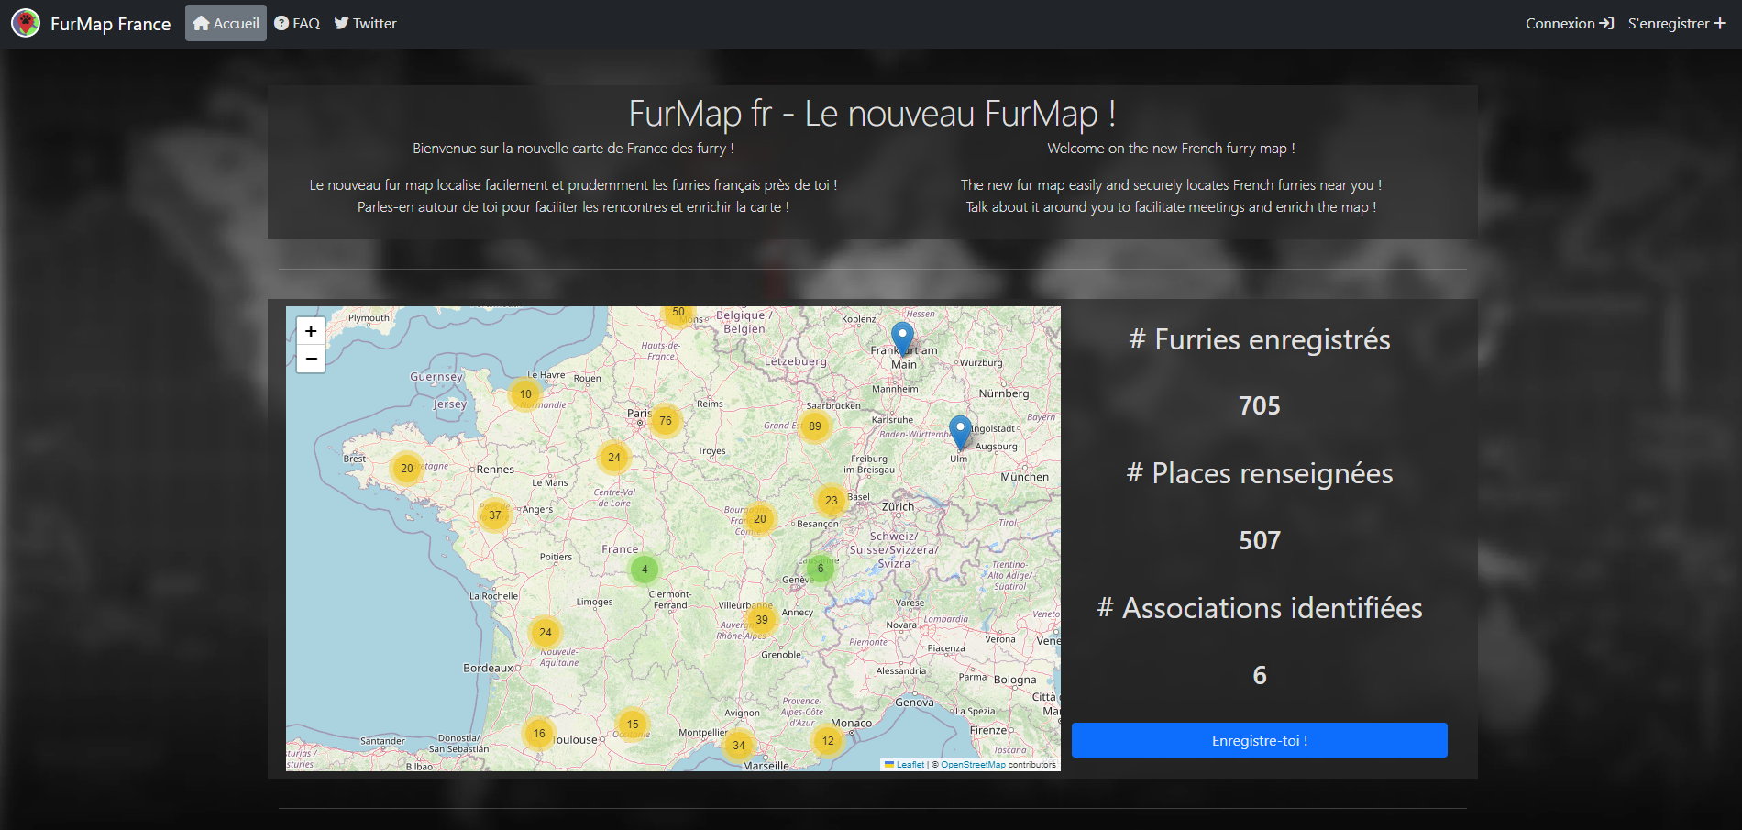Image resolution: width=1742 pixels, height=830 pixels.
Task: Open the Paris cluster of 76
Action: coord(666,421)
